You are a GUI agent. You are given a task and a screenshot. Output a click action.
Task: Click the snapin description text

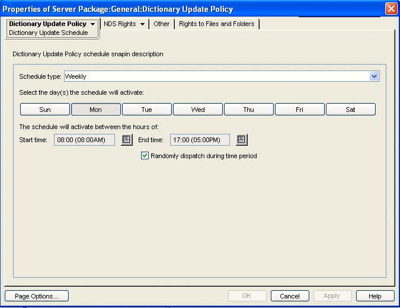pyautogui.click(x=88, y=54)
